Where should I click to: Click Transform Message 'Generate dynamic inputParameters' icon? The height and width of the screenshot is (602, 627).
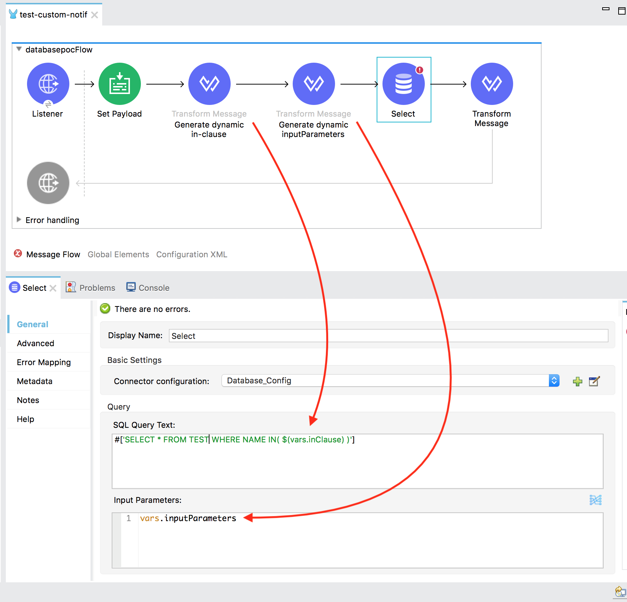click(313, 84)
